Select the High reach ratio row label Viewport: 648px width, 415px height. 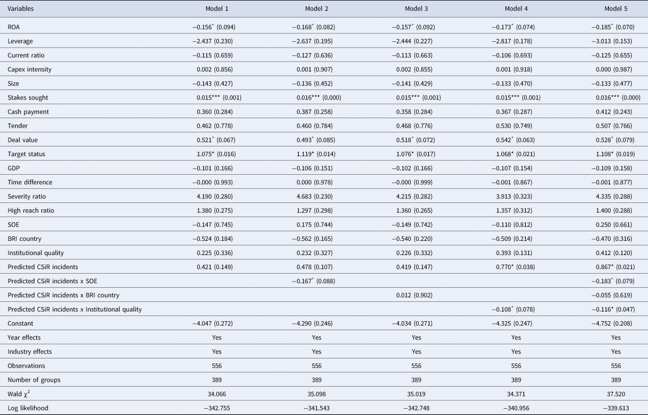tap(31, 210)
